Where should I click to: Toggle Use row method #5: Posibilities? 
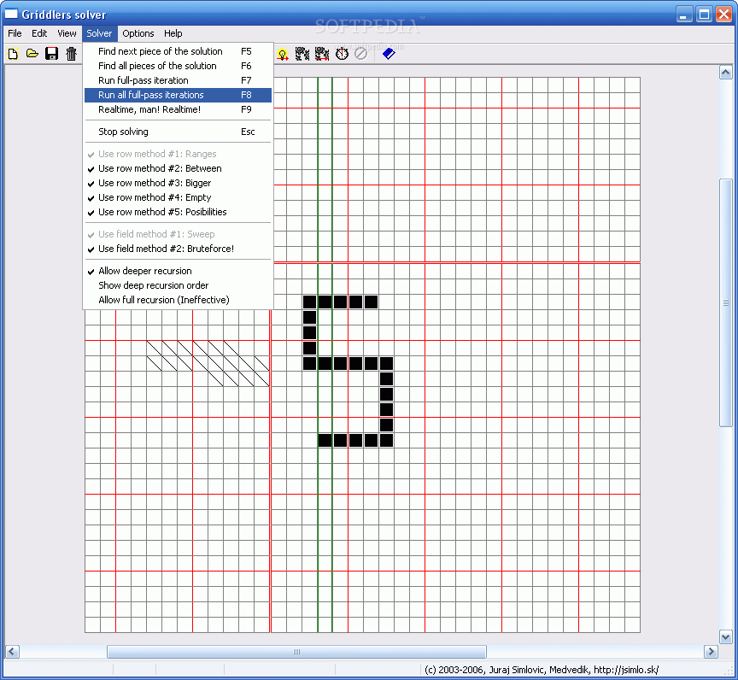coord(178,212)
